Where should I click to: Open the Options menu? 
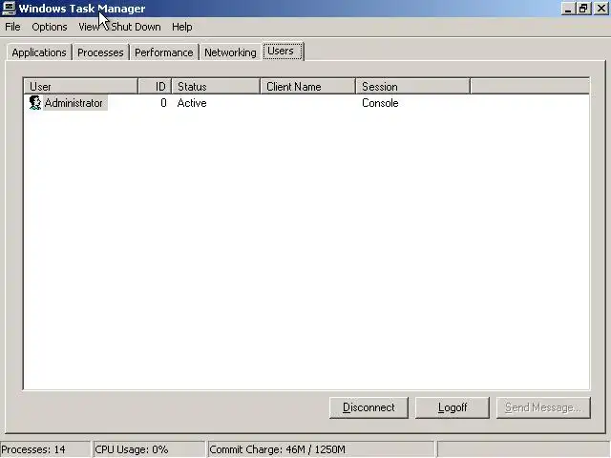(x=50, y=27)
